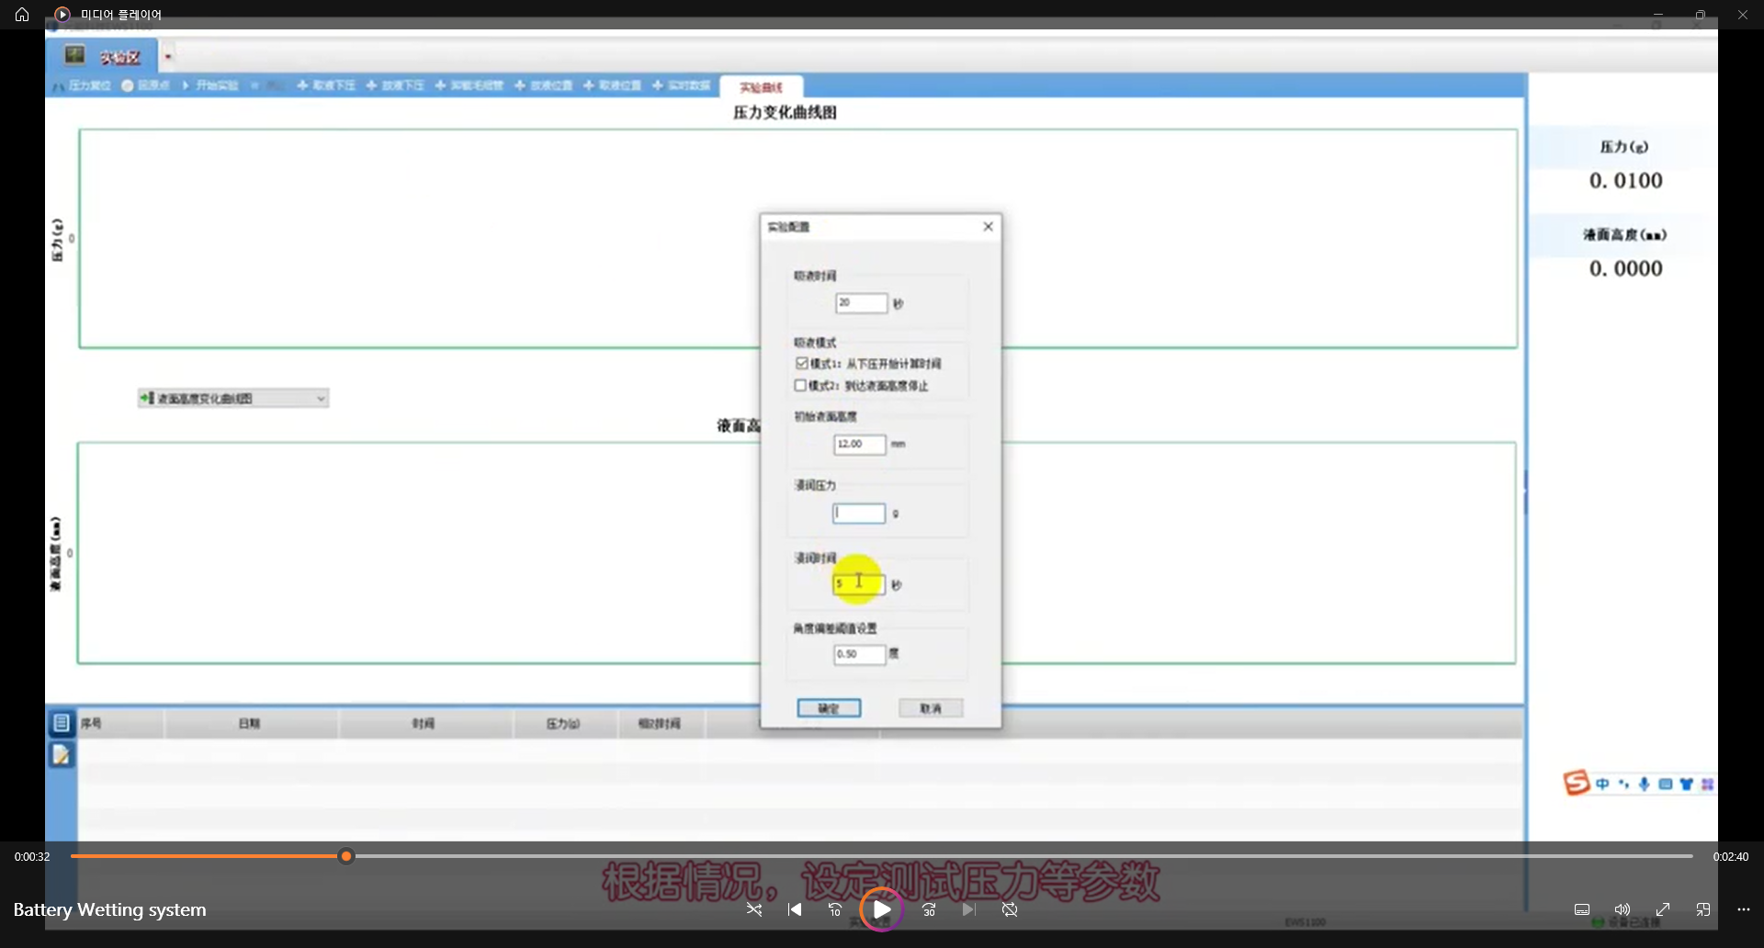Cancel the dialog with 取消
This screenshot has width=1764, height=948.
coord(931,708)
